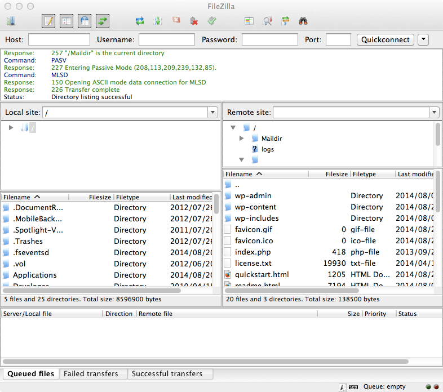Sort remote files by Filename column
This screenshot has width=443, height=392.
pos(266,174)
